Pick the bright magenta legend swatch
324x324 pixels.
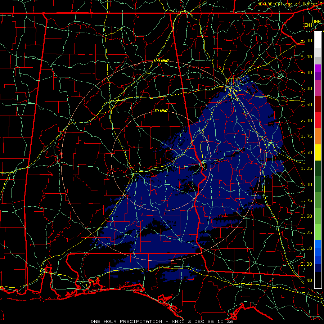[x=318, y=68]
